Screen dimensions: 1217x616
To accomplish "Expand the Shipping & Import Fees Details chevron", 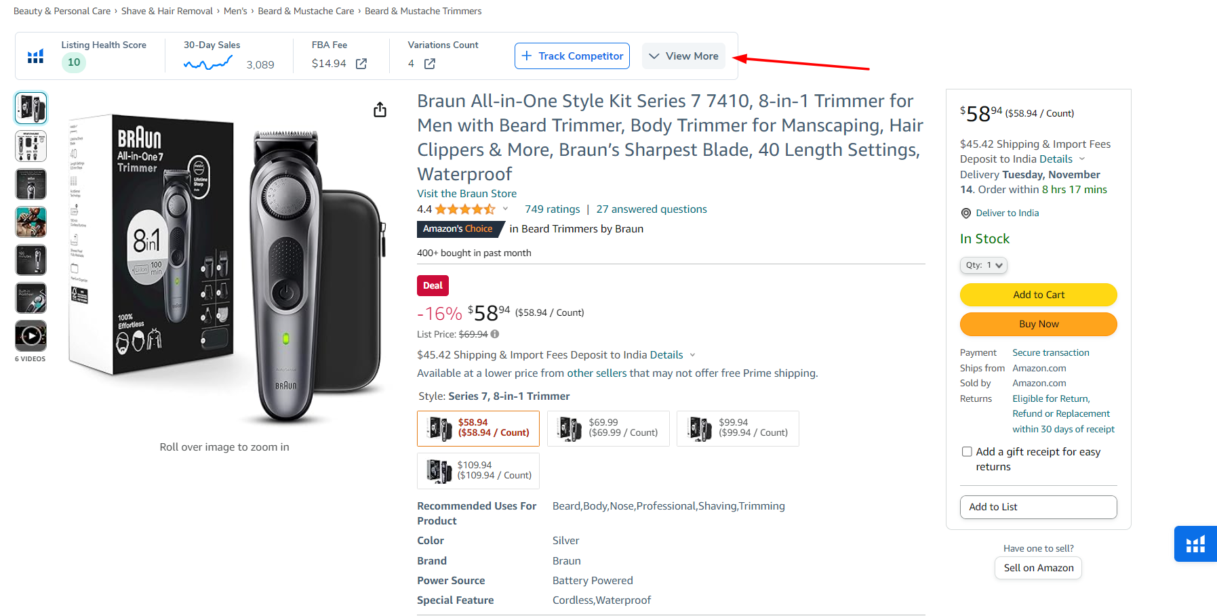I will (x=1083, y=159).
